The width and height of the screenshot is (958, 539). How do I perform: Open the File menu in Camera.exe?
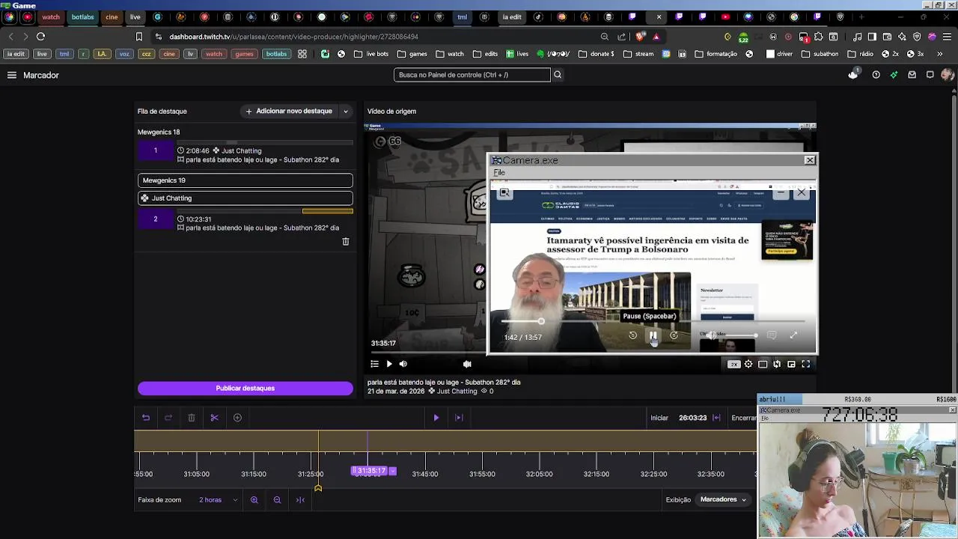(x=499, y=173)
